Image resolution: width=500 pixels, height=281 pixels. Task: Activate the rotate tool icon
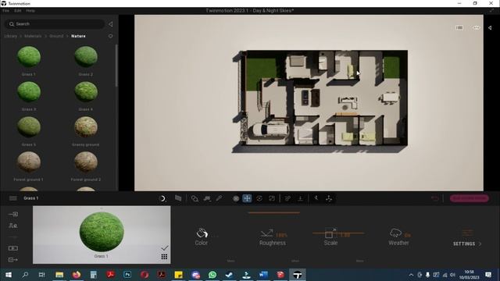coord(259,198)
